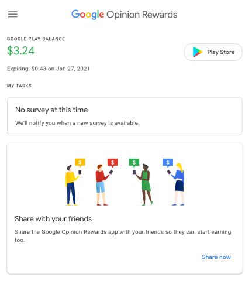Select the No survey at this time card
245x287 pixels.
125,116
